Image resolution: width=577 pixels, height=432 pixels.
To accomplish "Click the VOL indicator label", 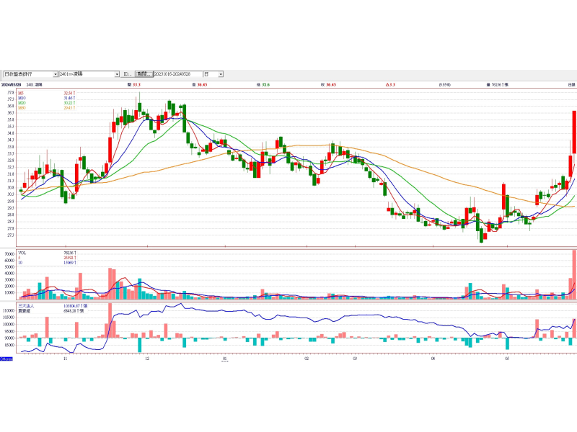I will (22, 253).
